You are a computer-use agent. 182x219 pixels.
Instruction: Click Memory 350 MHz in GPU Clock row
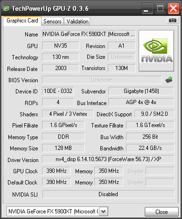109,171
